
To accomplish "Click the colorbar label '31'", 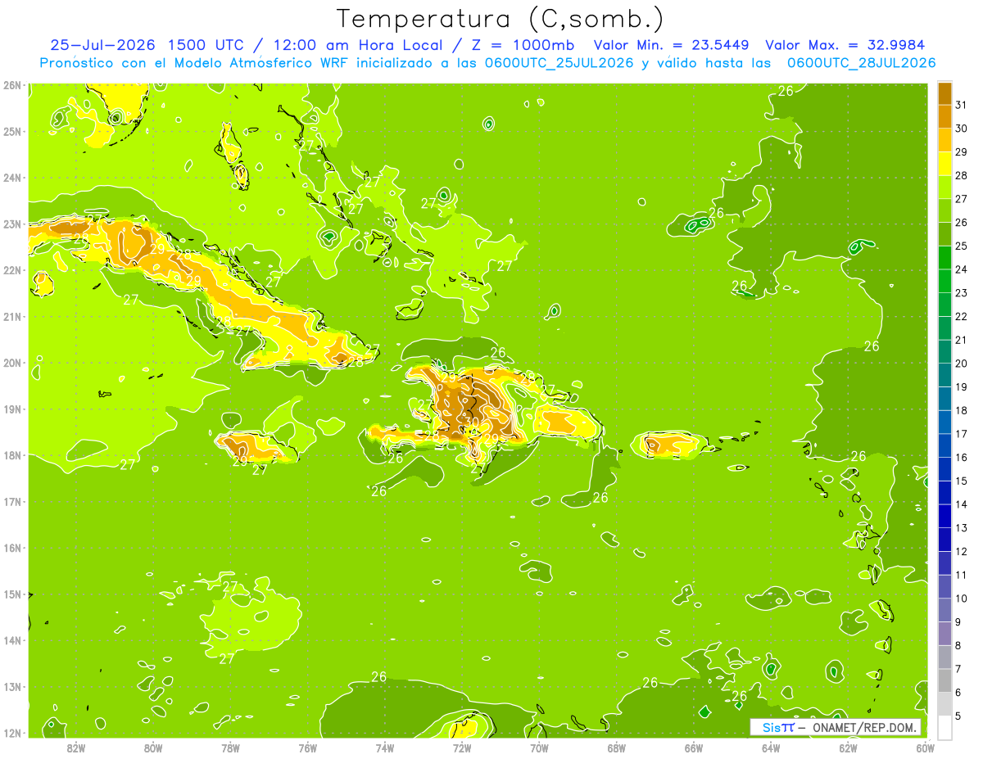I will point(962,105).
